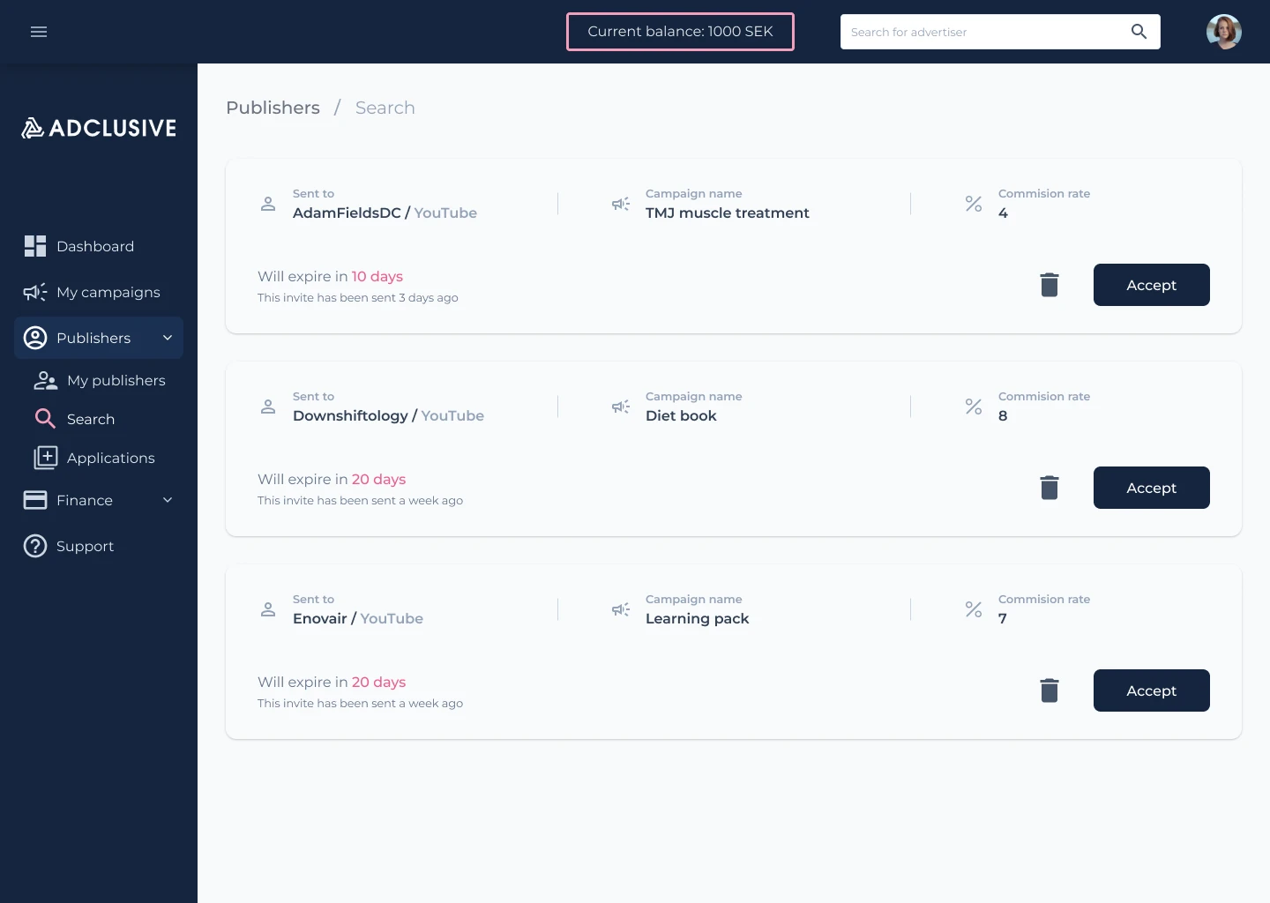Delete the Diet book invite
Image resolution: width=1270 pixels, height=903 pixels.
pos(1050,488)
